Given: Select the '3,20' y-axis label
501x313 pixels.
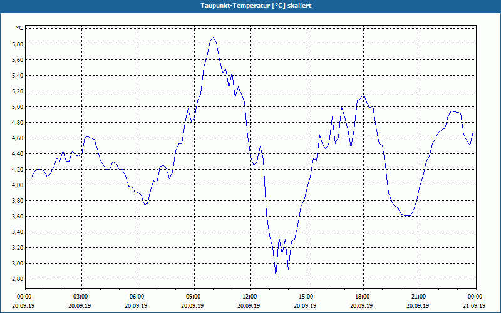Looking at the screenshot, I should pos(18,248).
